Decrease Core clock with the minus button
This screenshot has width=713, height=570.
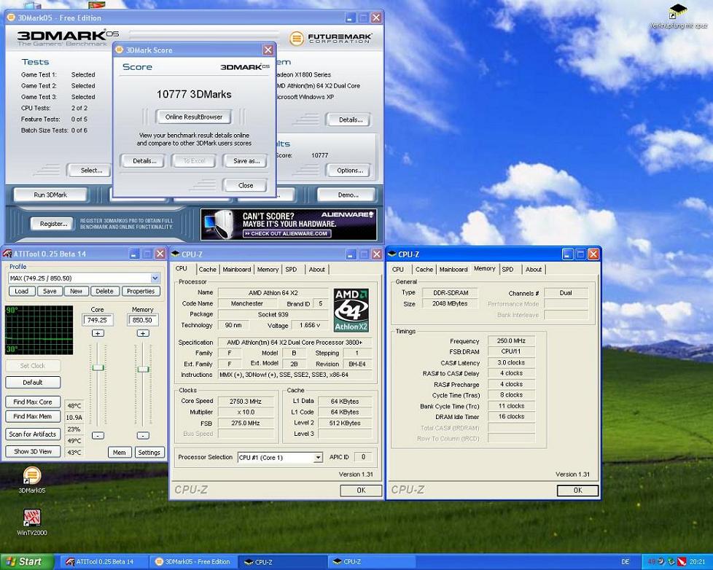pos(98,435)
